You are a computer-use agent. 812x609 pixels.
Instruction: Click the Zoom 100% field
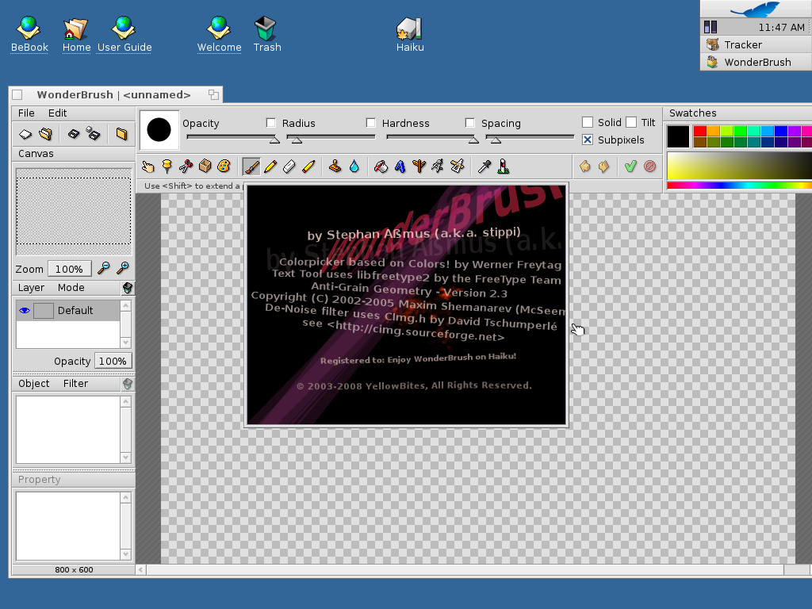pyautogui.click(x=70, y=269)
